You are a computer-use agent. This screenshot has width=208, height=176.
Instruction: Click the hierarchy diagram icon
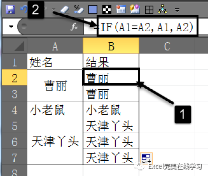tap(162, 9)
